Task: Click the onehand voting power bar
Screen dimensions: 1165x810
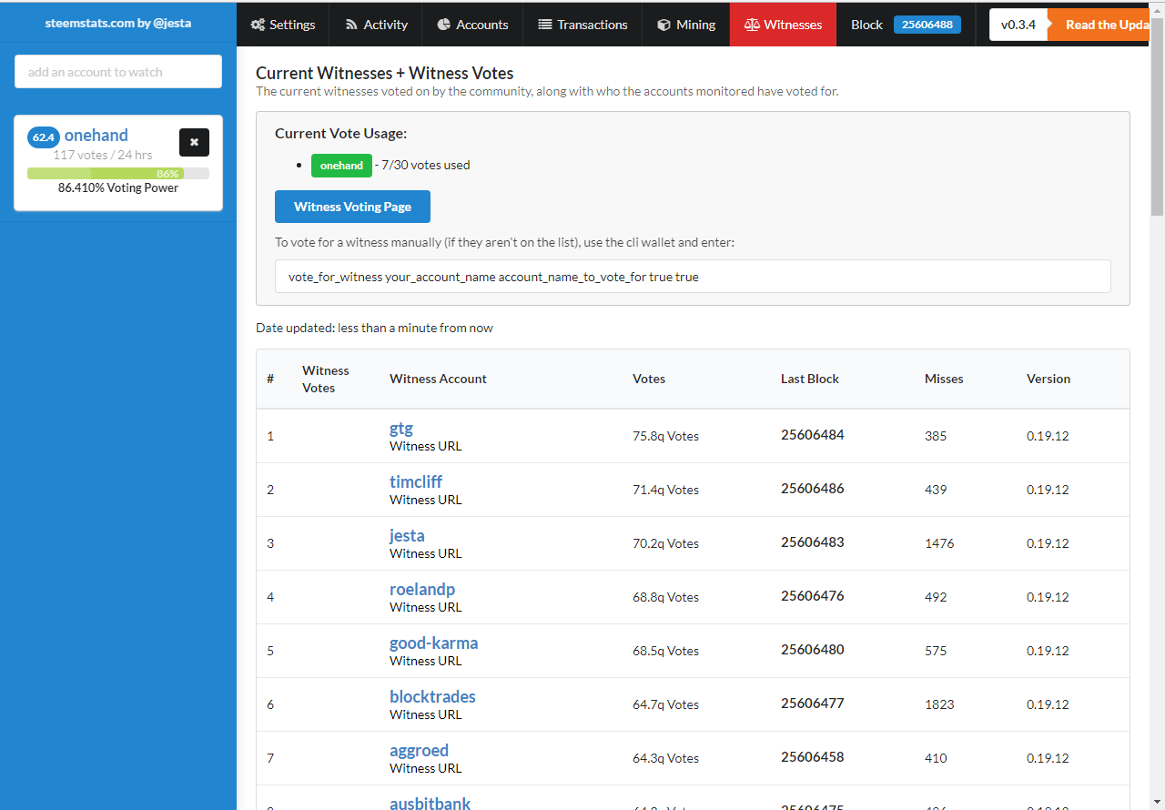Action: pos(118,174)
